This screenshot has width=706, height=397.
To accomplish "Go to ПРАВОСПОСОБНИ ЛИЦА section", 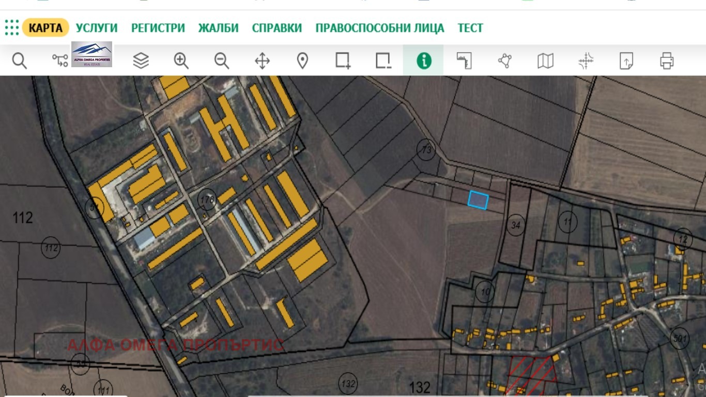I will [379, 28].
